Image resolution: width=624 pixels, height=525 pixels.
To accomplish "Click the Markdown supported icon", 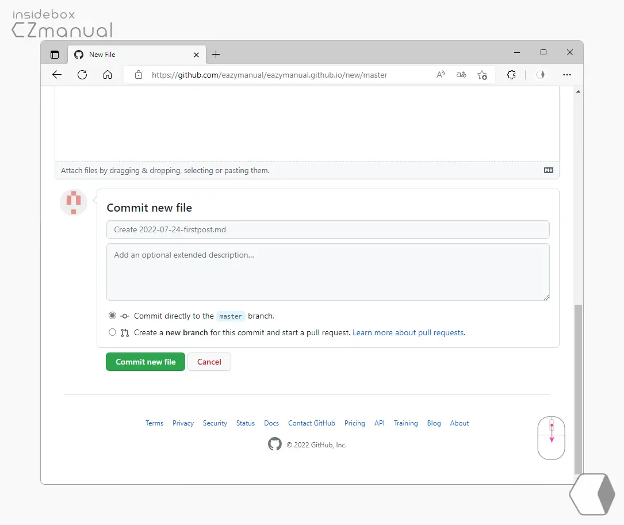I will (549, 170).
